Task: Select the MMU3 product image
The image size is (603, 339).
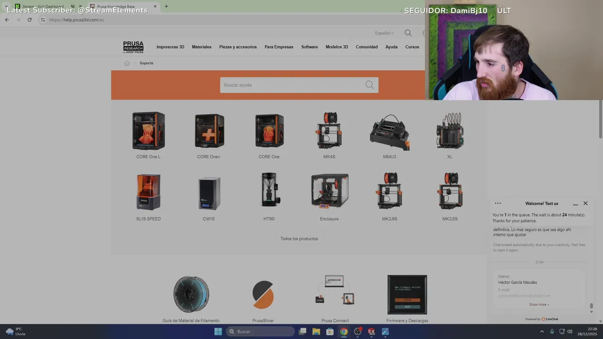Action: tap(390, 132)
